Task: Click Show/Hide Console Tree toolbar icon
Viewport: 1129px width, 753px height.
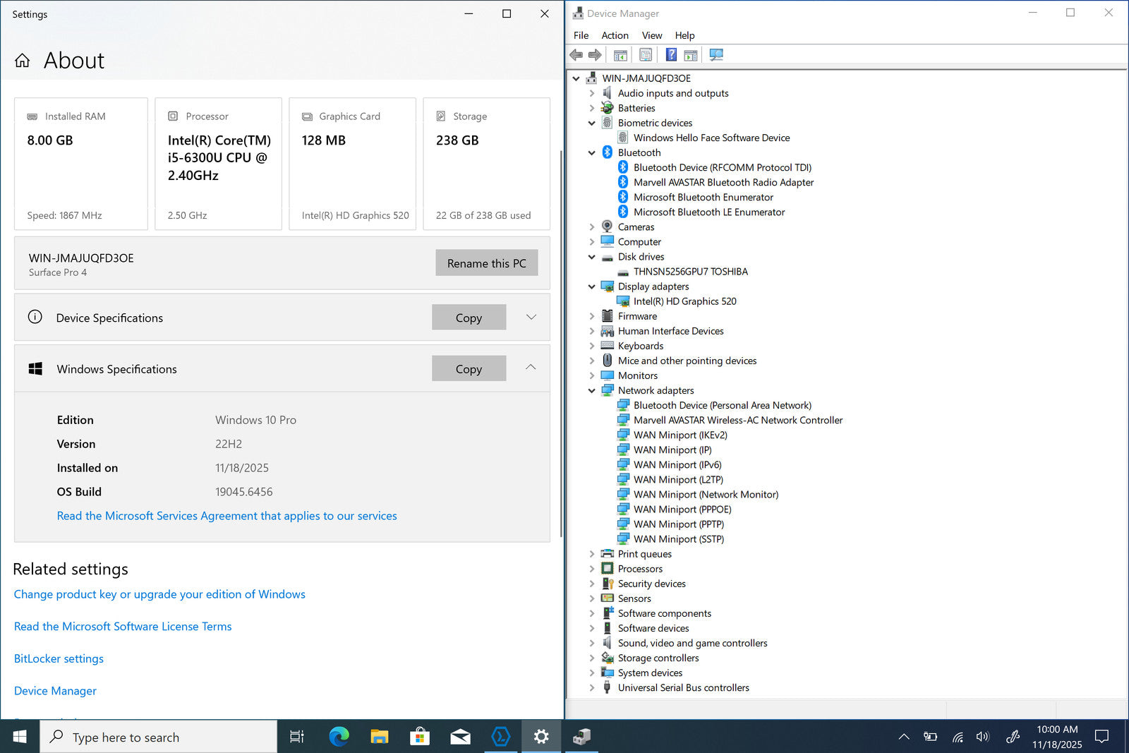Action: coord(620,55)
